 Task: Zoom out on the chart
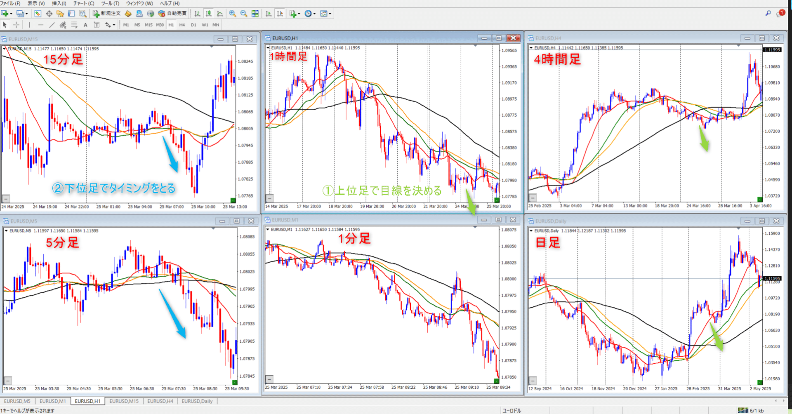pos(244,14)
